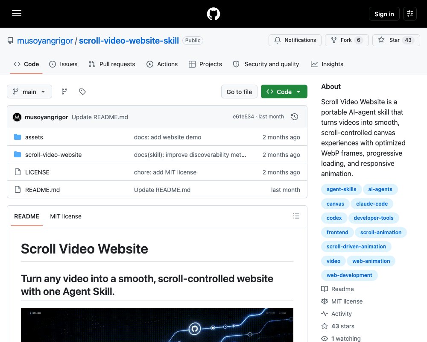View branches via branch icon

(x=64, y=91)
